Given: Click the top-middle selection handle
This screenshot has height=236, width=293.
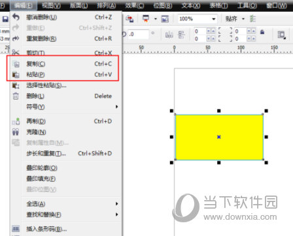Looking at the screenshot, I should click(x=219, y=111).
